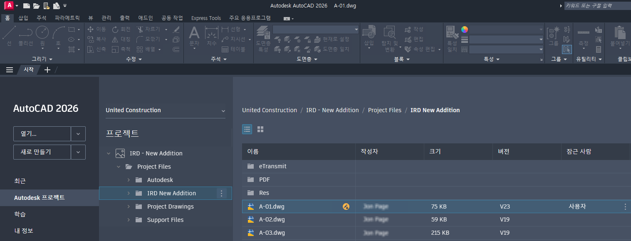Screen dimensions: 631x241
Task: Click the Leader (지시선) tool
Action: (x=233, y=39)
